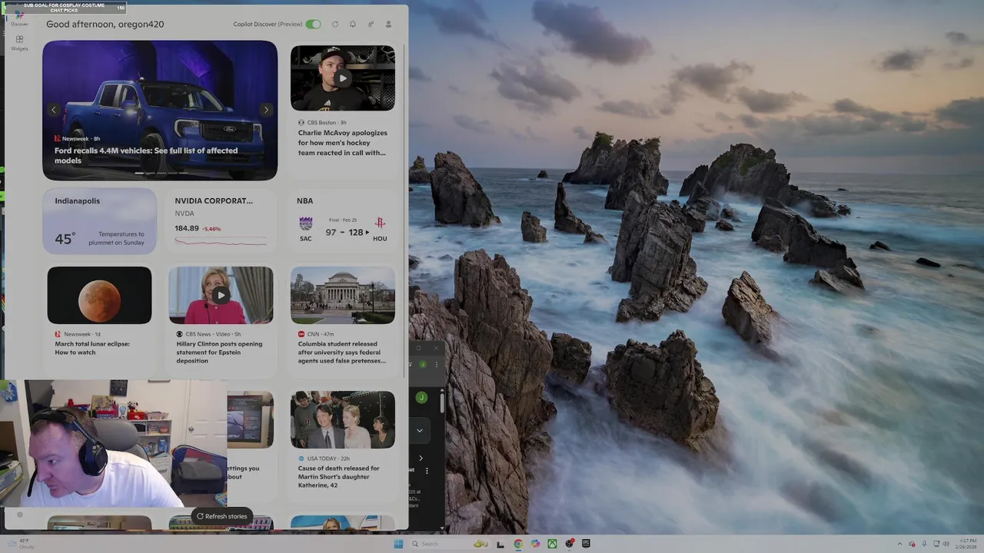Open Cause of death released headline
984x553 pixels.
(339, 476)
